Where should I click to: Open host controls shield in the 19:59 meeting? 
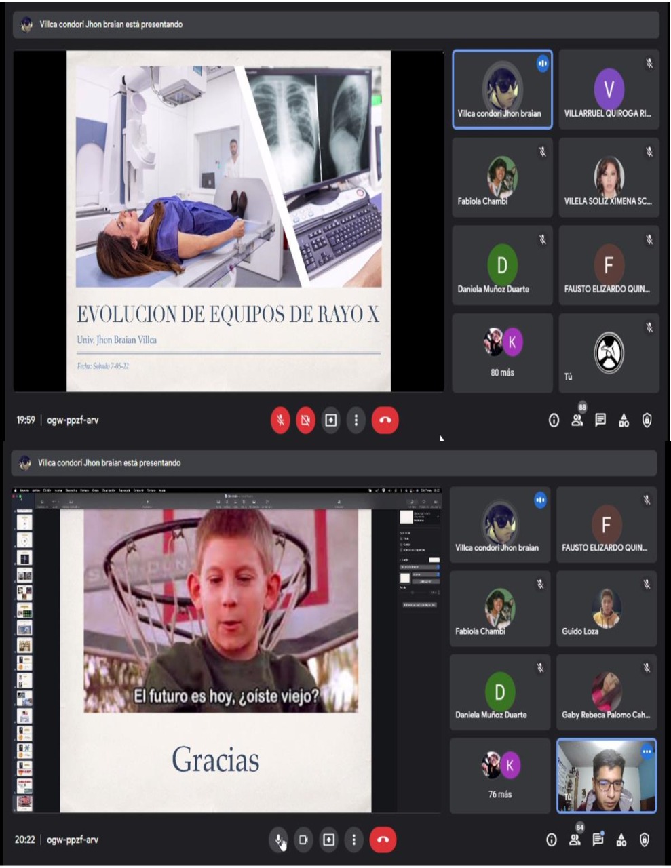click(x=647, y=420)
